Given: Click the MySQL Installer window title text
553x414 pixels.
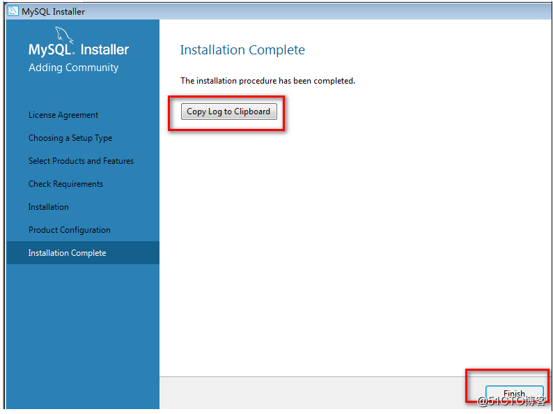Looking at the screenshot, I should point(53,12).
